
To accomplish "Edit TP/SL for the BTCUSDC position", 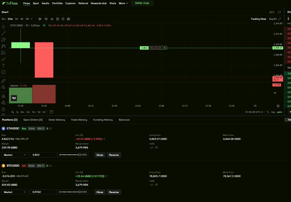I will pos(157,184).
